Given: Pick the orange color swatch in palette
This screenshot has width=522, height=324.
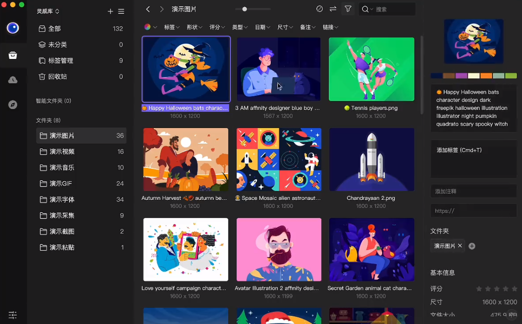Looking at the screenshot, I should point(486,76).
